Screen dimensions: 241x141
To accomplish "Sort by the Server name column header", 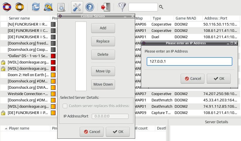I will point(28,18).
